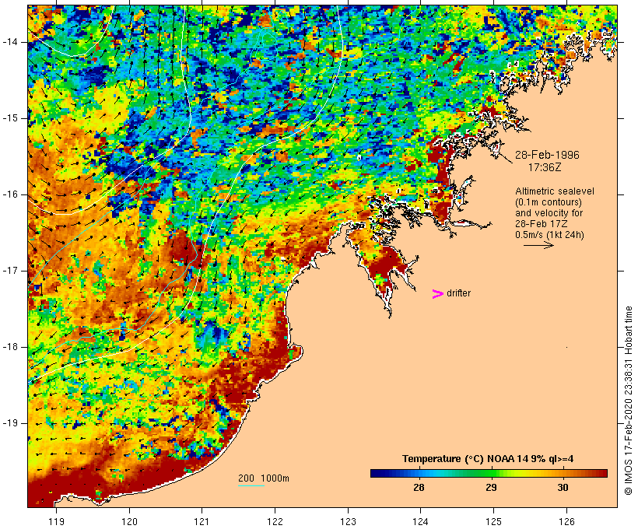Screen dimensions: 638x529
Task: Click the colorbar label '28'
Action: pos(419,487)
